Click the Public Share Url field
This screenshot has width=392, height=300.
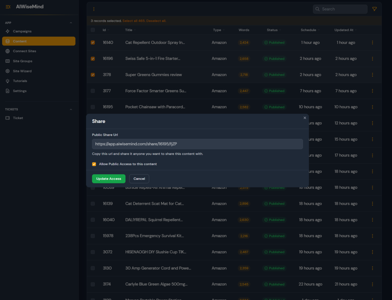click(197, 144)
